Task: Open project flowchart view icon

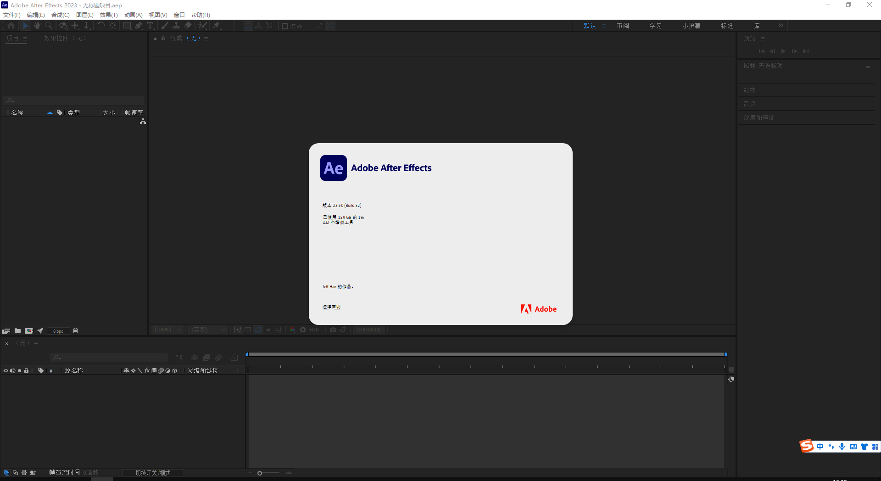Action: tap(143, 121)
